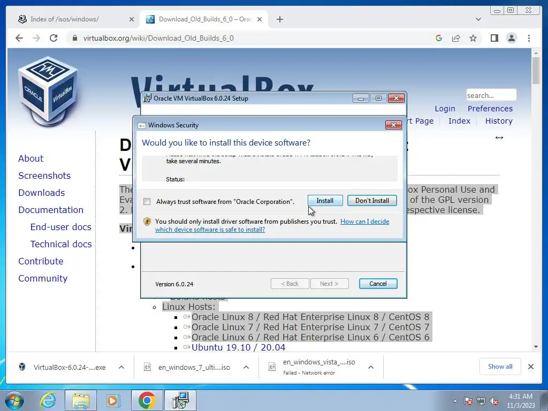Click Install in Windows Security dialog
Viewport: 548px width, 411px height.
[x=325, y=201]
